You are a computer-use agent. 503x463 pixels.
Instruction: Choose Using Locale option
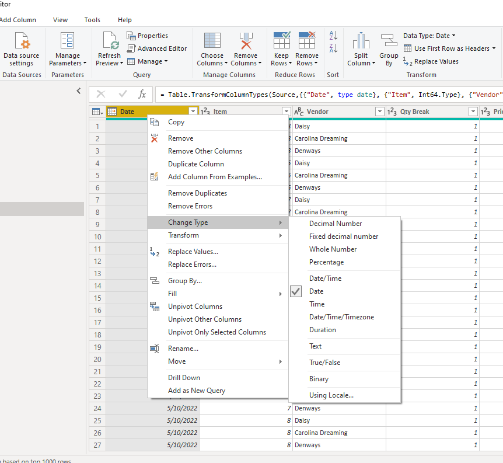345,395
